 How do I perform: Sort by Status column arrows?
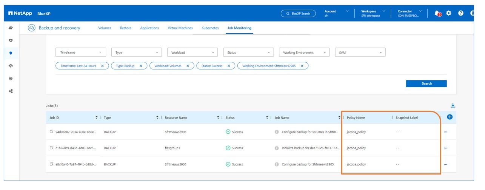tap(267, 117)
